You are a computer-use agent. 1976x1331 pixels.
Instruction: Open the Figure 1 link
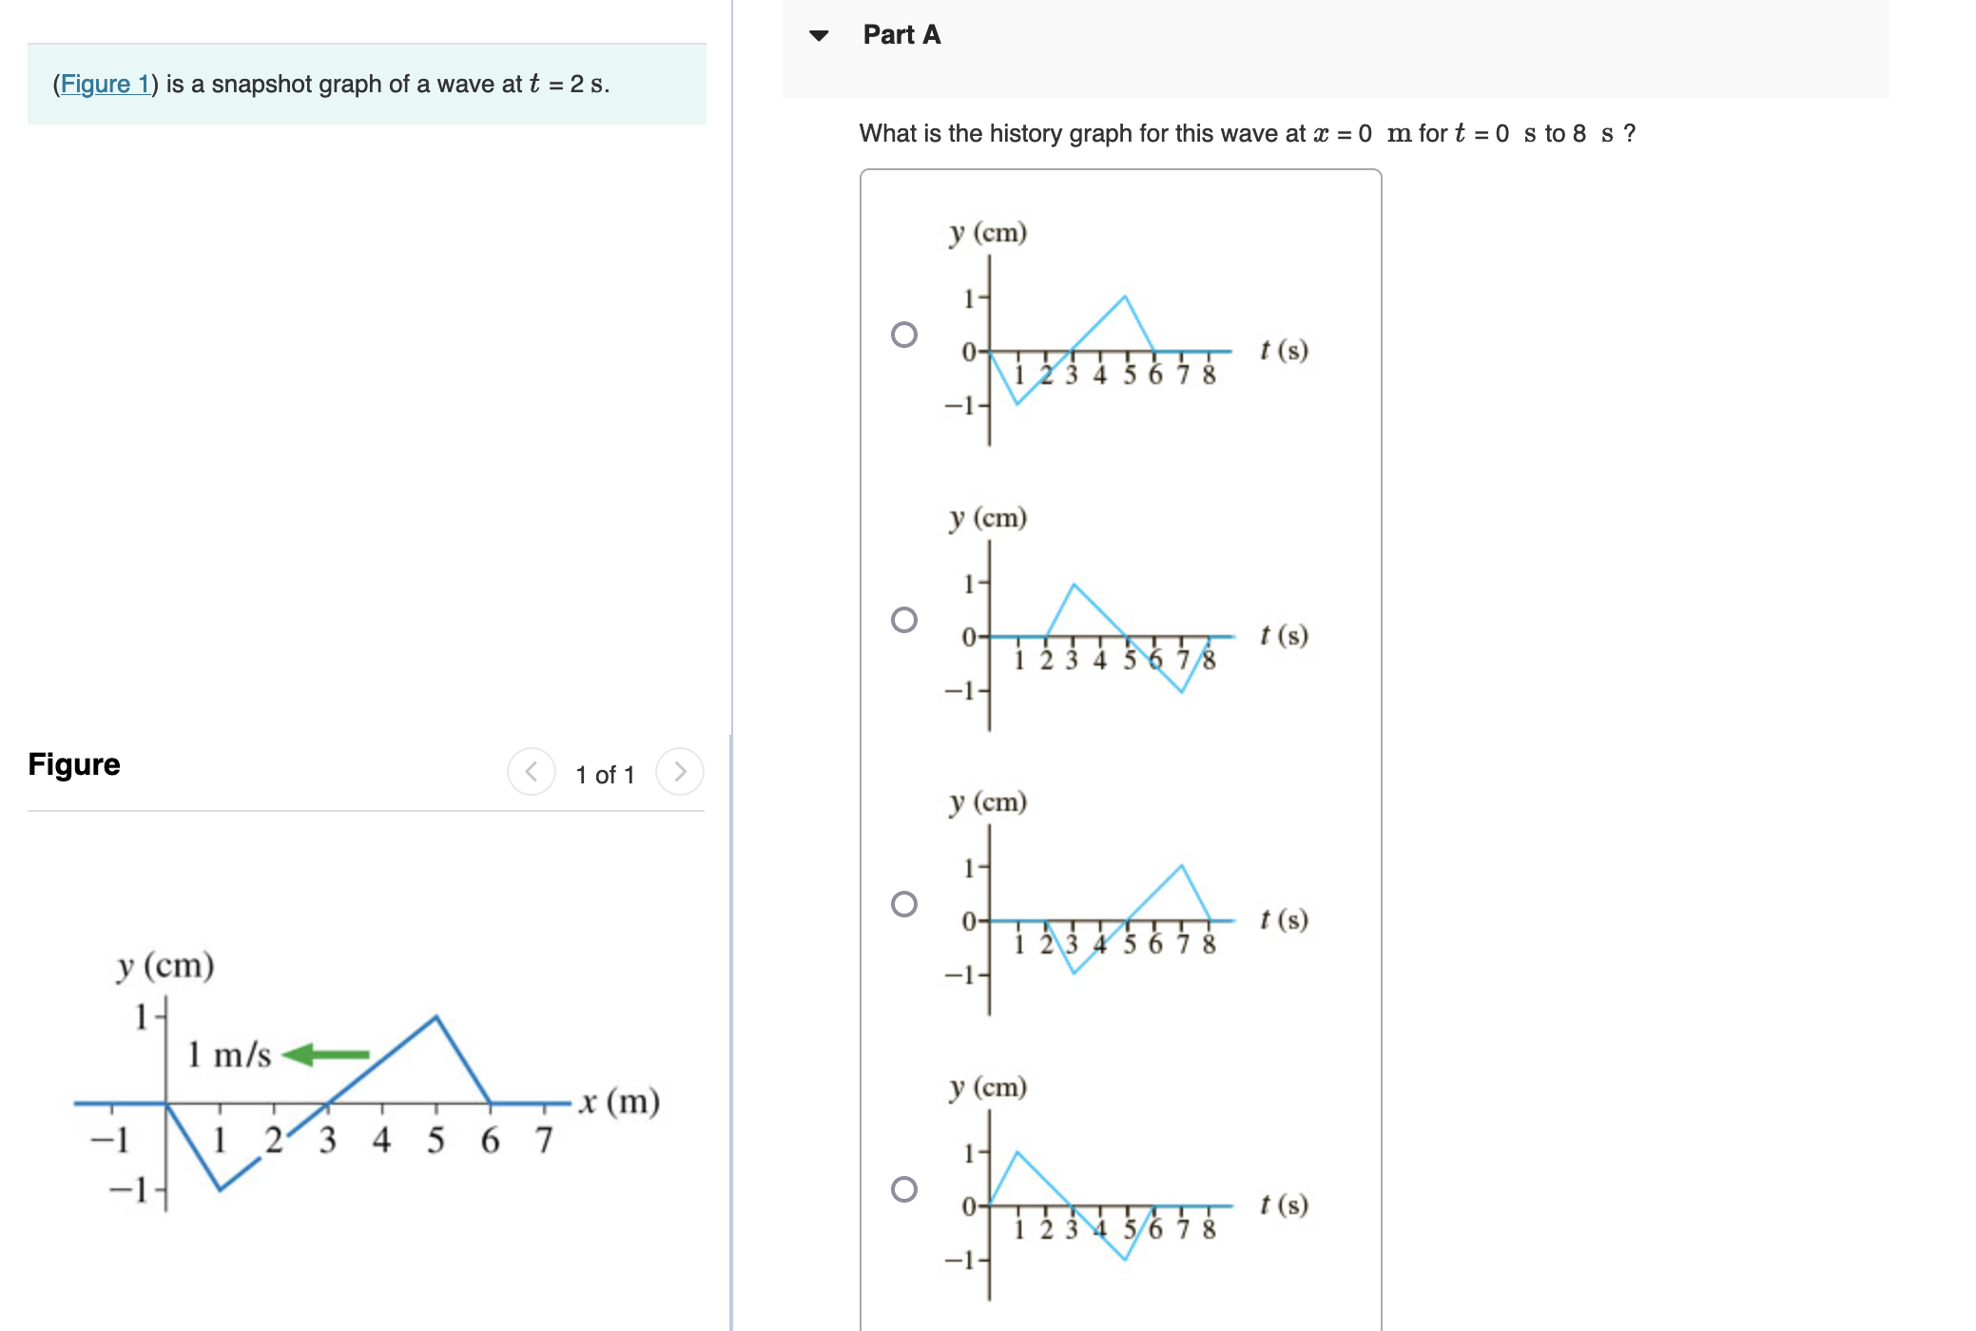(x=106, y=84)
